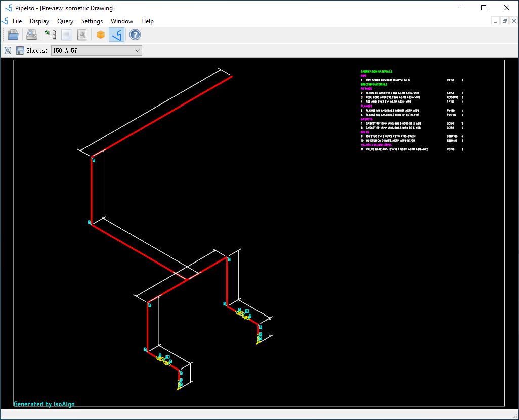The image size is (519, 420).
Task: Expand the Sheets dropdown showing 150-A-57
Action: (x=96, y=50)
